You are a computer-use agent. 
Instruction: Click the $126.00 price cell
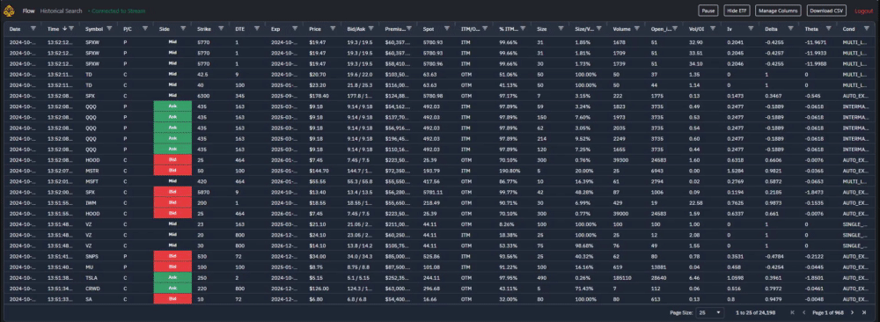[x=319, y=289]
